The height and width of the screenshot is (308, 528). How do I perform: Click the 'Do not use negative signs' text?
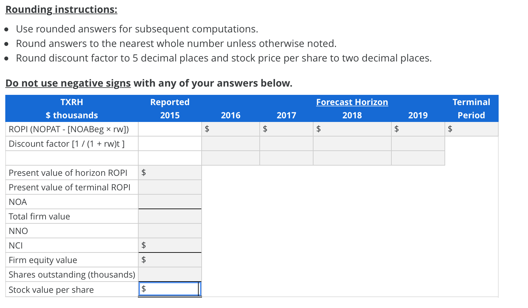point(68,83)
